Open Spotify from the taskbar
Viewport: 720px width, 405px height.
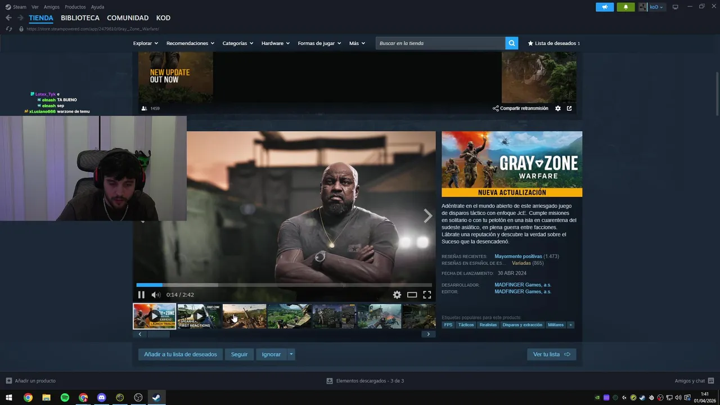65,398
